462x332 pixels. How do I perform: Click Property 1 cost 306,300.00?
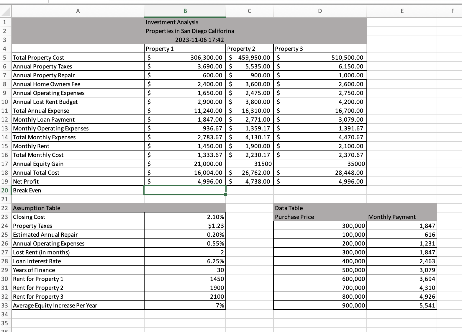point(185,58)
